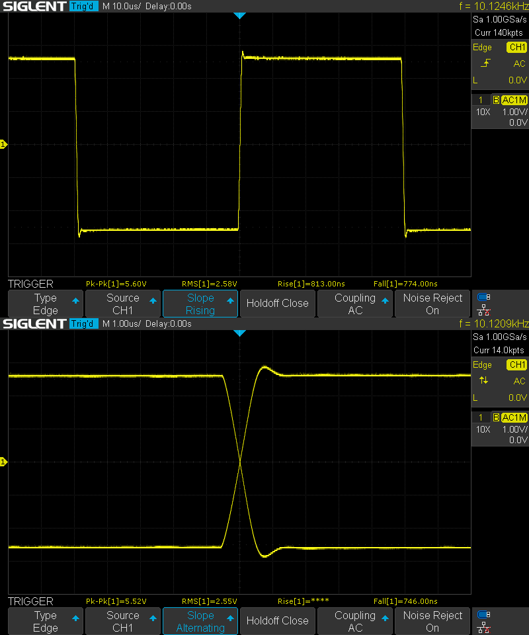The image size is (529, 635).
Task: Click Curr 14.0kpts memory depth readout
Action: [499, 351]
